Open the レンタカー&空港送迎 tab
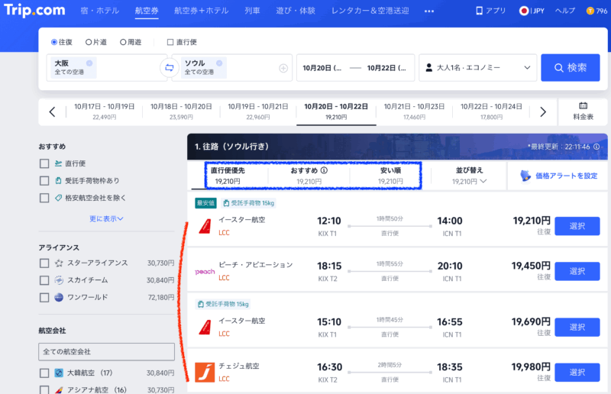Viewport: 611px width, 394px height. (x=370, y=11)
